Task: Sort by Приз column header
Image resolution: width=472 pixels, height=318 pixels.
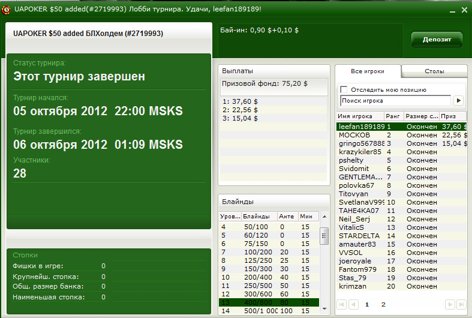Action: point(452,116)
